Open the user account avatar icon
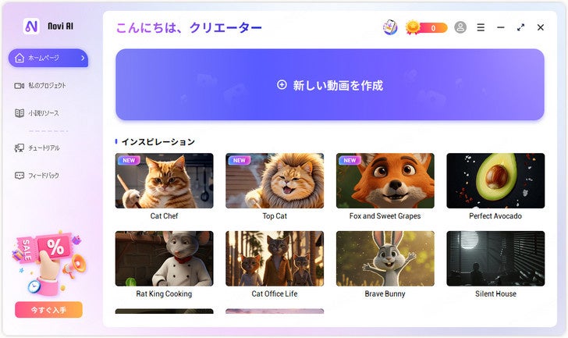 point(460,27)
